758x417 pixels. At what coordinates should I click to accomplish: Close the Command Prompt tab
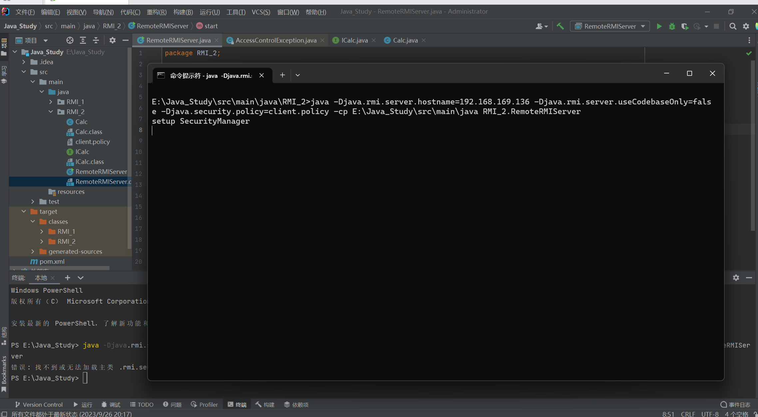[x=262, y=75]
